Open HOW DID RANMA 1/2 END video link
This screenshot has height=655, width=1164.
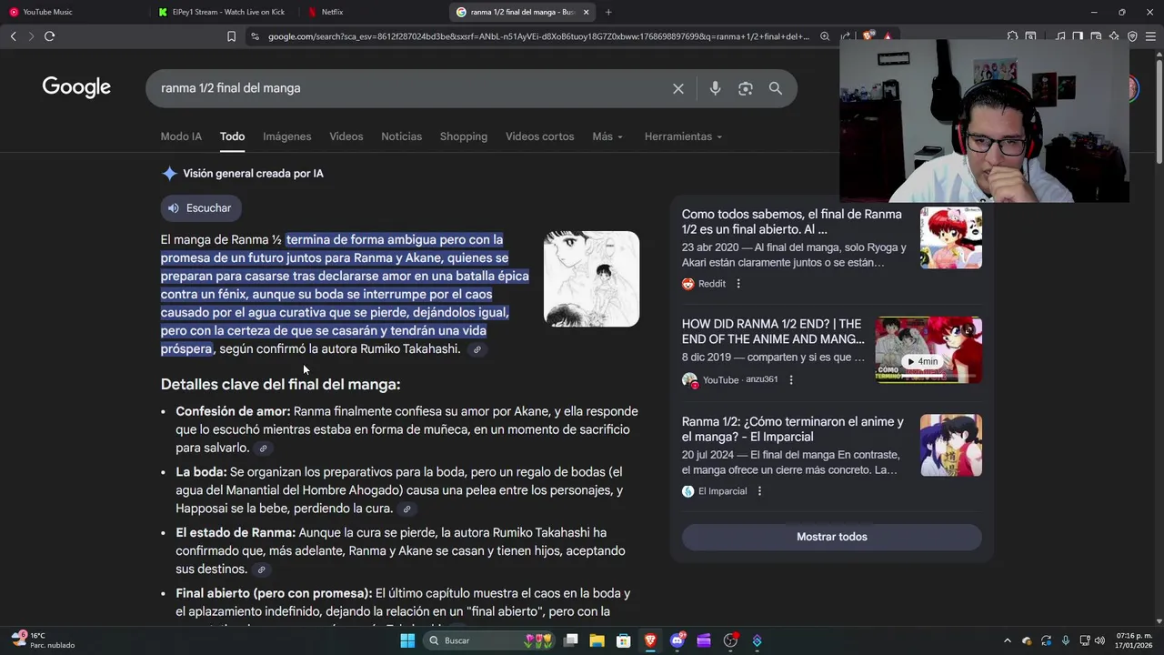point(772,331)
